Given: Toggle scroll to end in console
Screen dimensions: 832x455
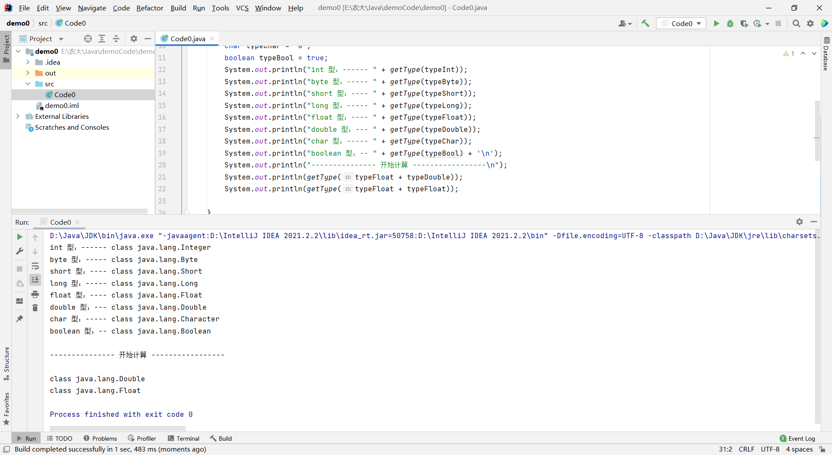Looking at the screenshot, I should click(x=35, y=280).
